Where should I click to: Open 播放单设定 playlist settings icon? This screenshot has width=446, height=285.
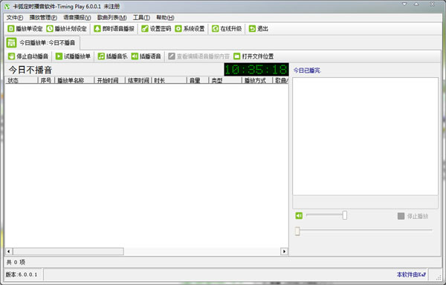click(11, 29)
